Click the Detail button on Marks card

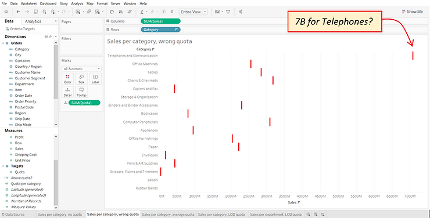(x=67, y=92)
